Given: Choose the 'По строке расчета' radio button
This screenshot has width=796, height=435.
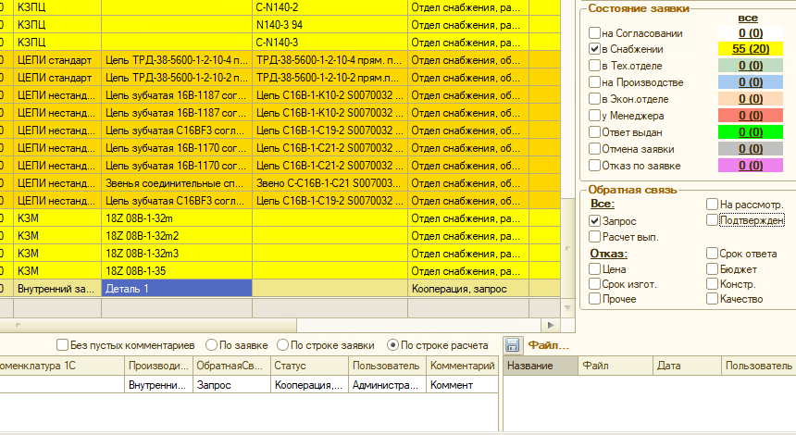Looking at the screenshot, I should (392, 345).
